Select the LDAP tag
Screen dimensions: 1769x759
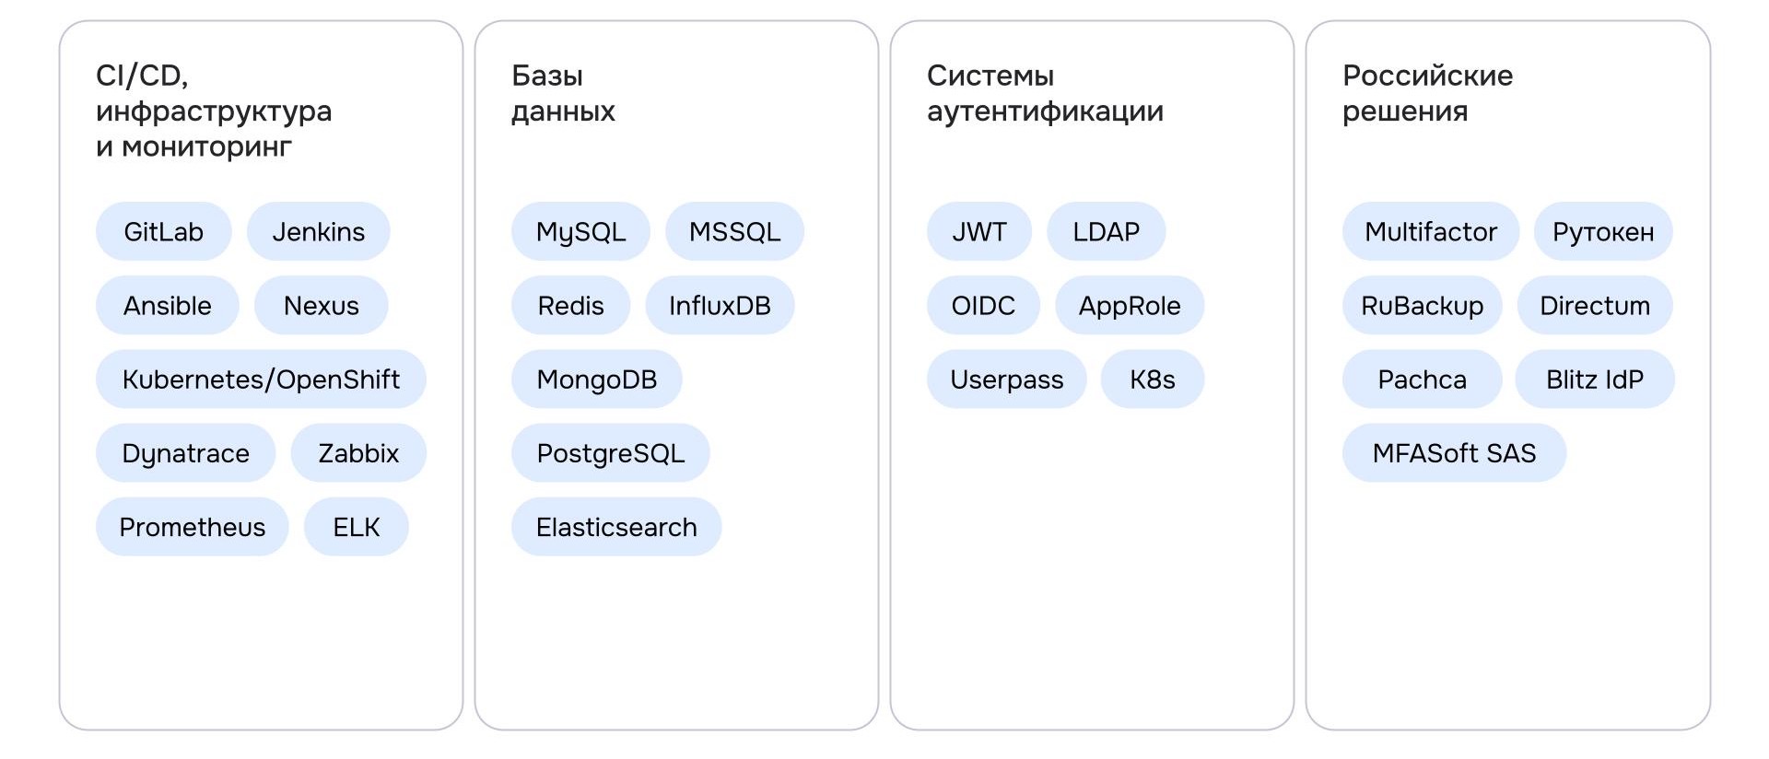click(x=1106, y=232)
